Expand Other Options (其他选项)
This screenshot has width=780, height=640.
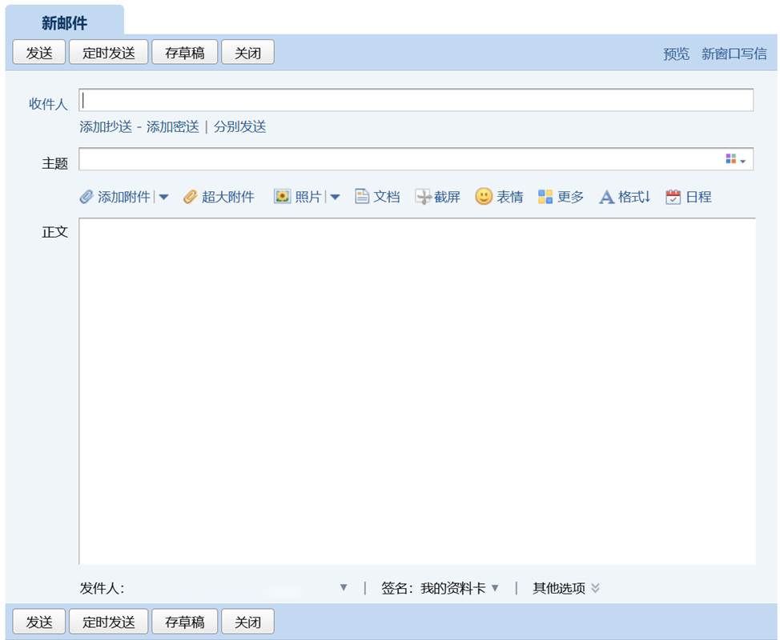(x=595, y=588)
